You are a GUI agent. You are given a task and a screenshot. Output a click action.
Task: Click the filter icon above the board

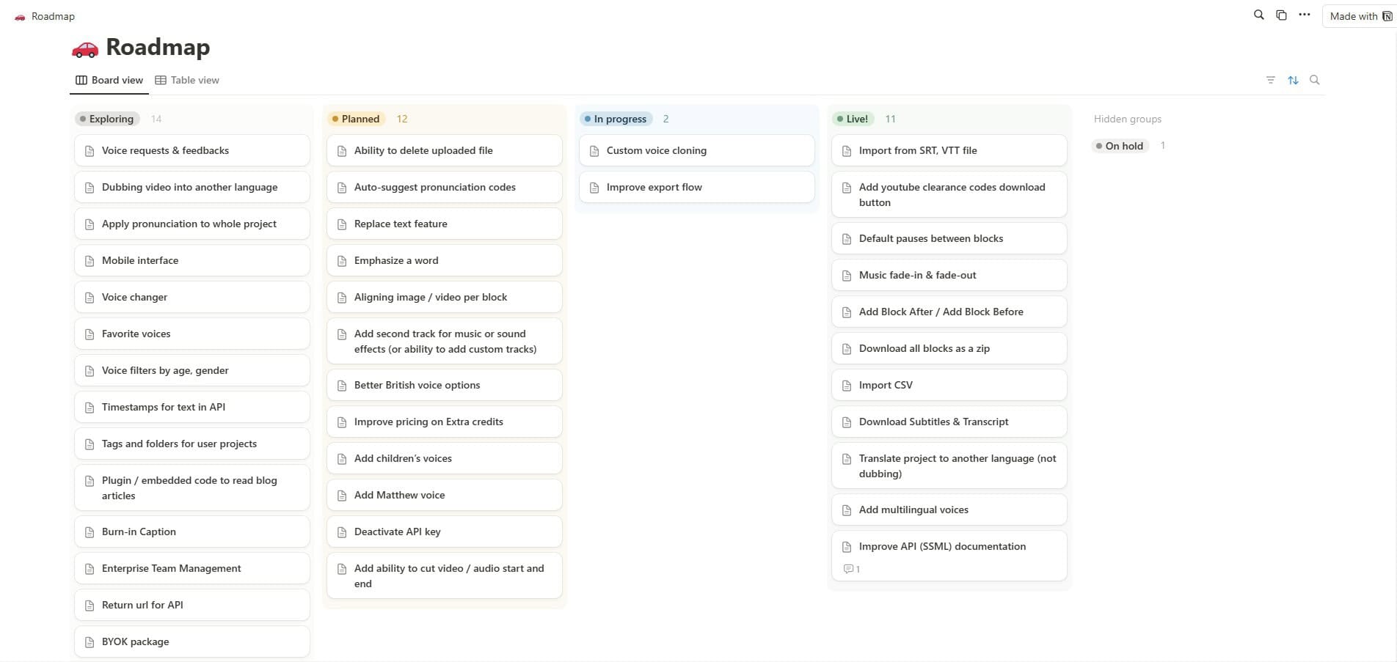(x=1271, y=80)
